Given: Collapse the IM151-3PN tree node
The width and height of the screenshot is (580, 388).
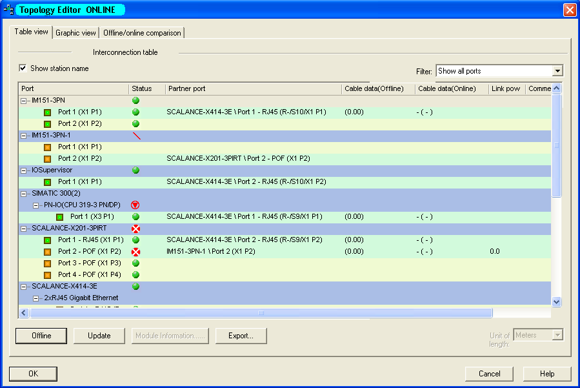Looking at the screenshot, I should (x=23, y=101).
